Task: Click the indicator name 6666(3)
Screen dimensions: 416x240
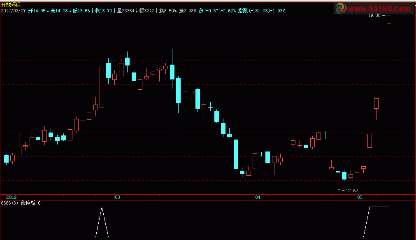Action: (x=9, y=203)
